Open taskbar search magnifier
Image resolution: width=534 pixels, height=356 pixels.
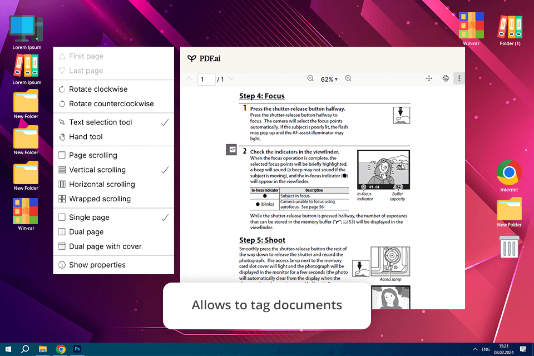(x=25, y=349)
